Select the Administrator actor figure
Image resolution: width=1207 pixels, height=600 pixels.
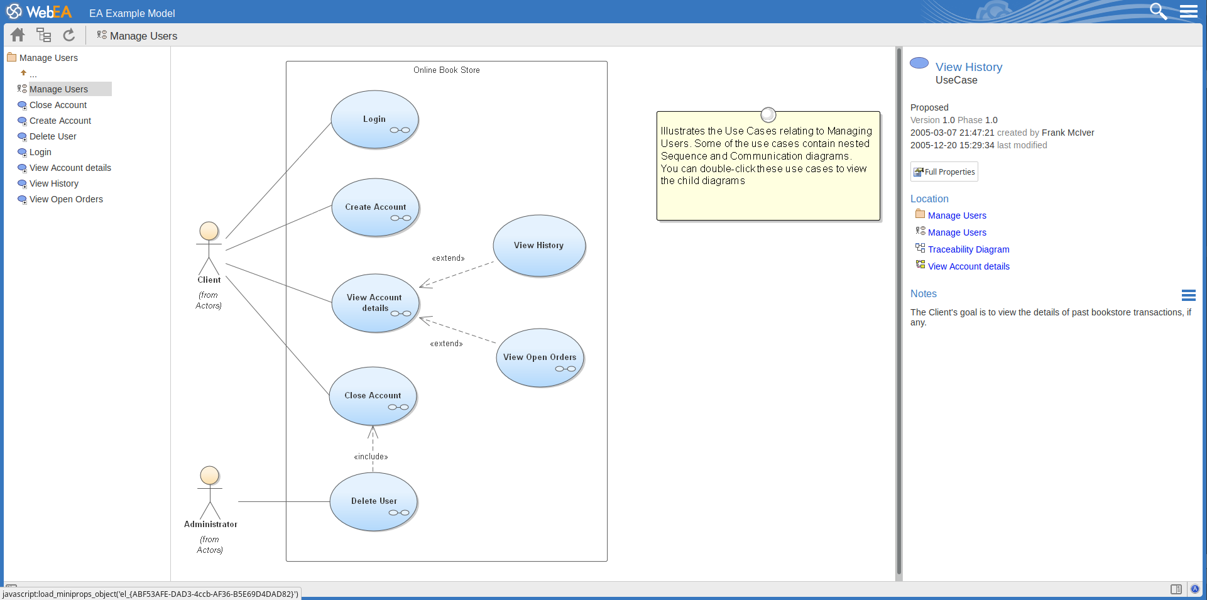[210, 493]
